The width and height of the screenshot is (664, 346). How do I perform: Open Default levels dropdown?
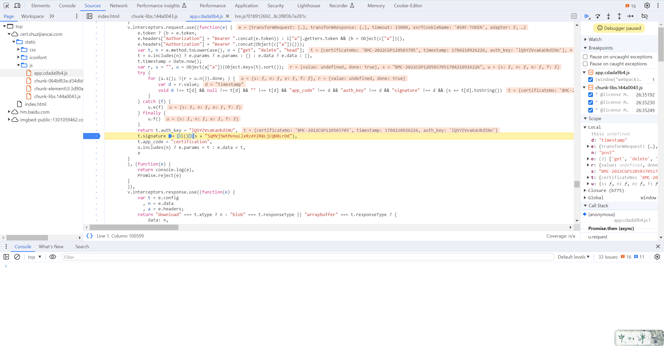click(x=574, y=257)
